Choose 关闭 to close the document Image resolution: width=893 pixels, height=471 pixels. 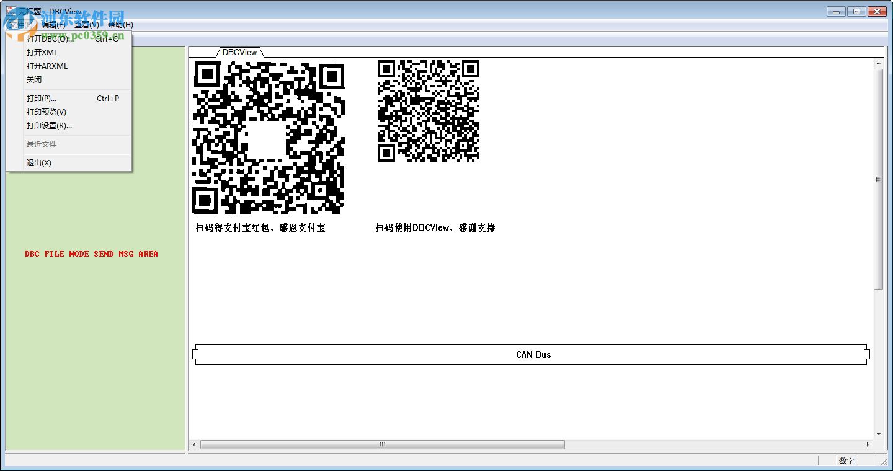34,79
